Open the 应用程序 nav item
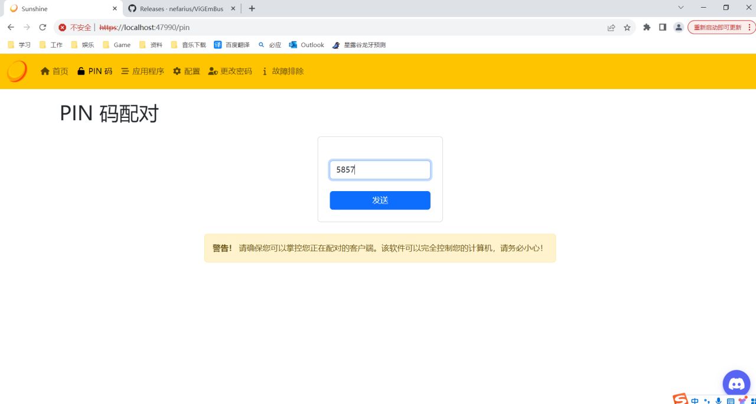The image size is (756, 404). (142, 71)
